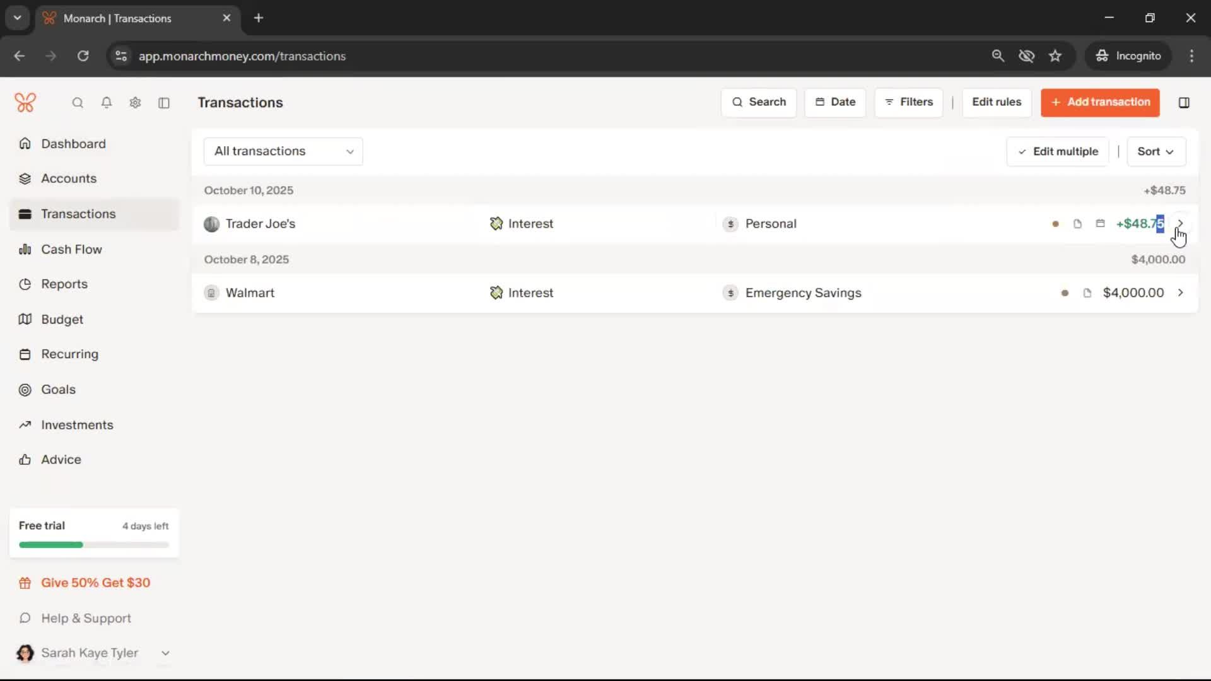The height and width of the screenshot is (681, 1211).
Task: Click the Free trial progress bar
Action: pyautogui.click(x=94, y=545)
